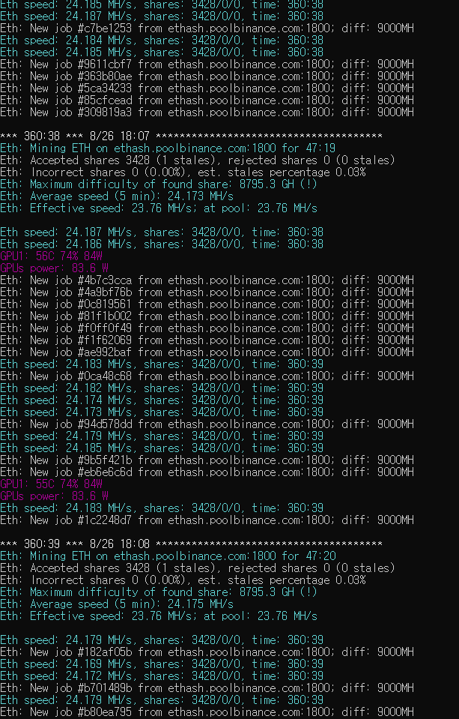Click the 'New job #f1f62069' line

(207, 340)
